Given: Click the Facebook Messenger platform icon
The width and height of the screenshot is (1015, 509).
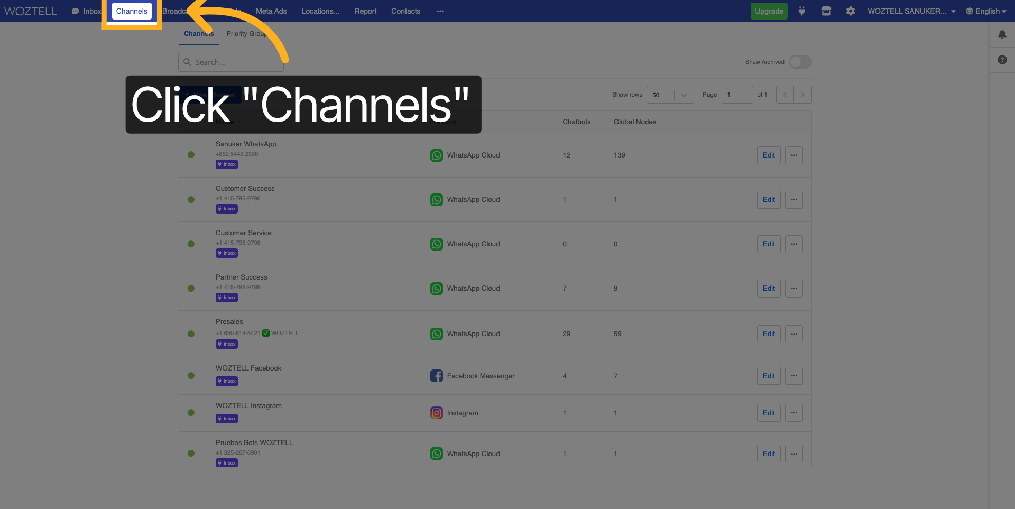Looking at the screenshot, I should click(x=436, y=376).
